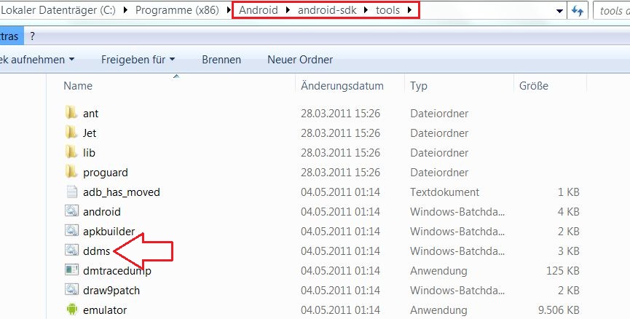The height and width of the screenshot is (319, 630).
Task: Select the adb_has_moved text document icon
Action: click(71, 192)
